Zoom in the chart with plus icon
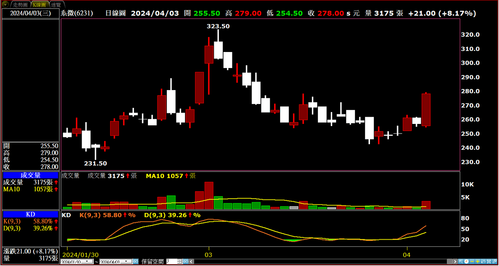 [478, 261]
